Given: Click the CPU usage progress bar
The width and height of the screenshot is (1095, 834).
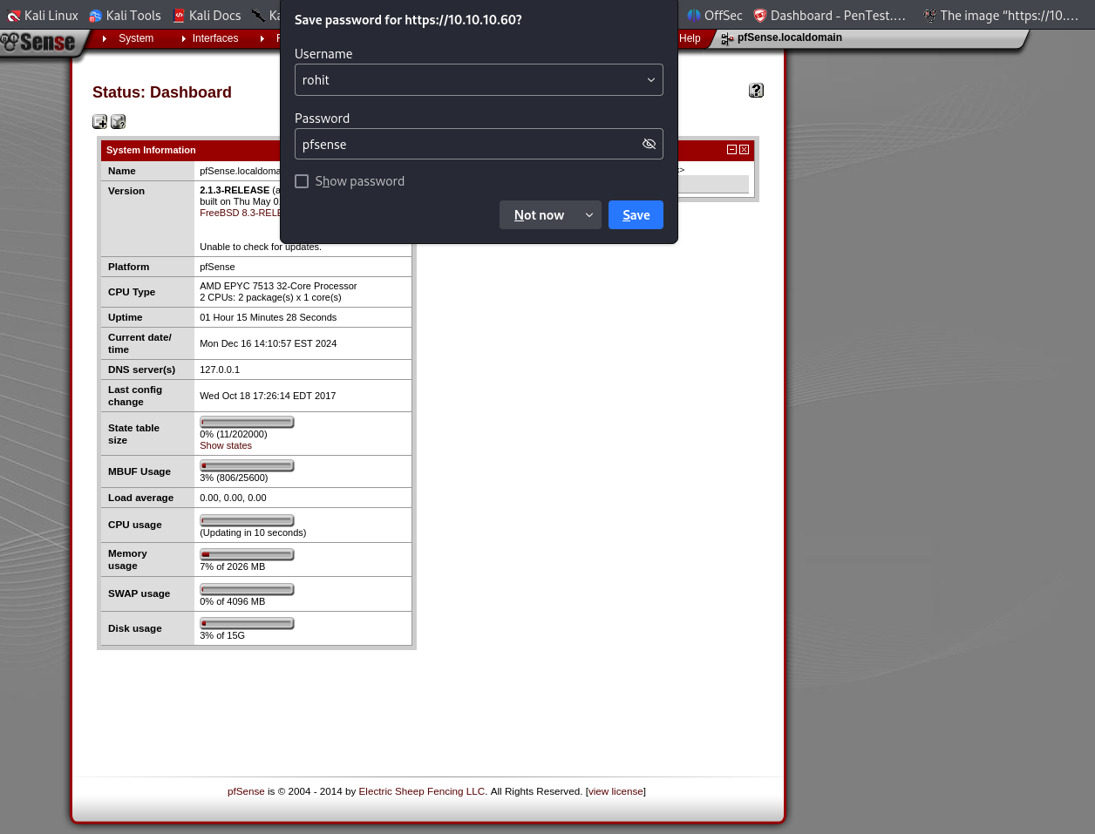Looking at the screenshot, I should (247, 521).
